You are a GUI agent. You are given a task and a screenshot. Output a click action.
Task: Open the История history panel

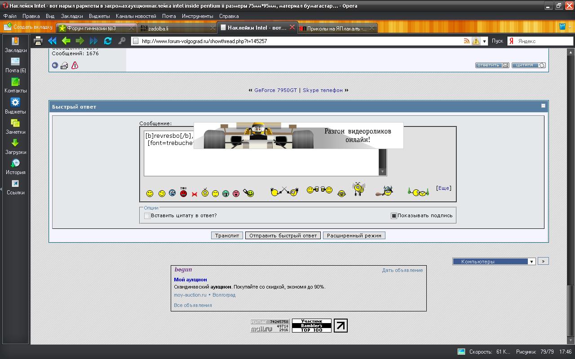pos(15,166)
